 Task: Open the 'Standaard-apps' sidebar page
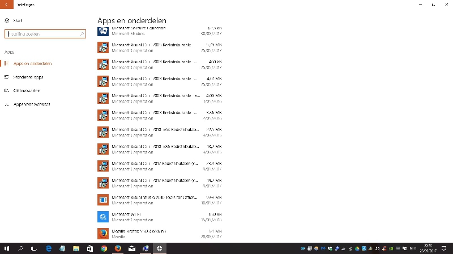(x=28, y=77)
